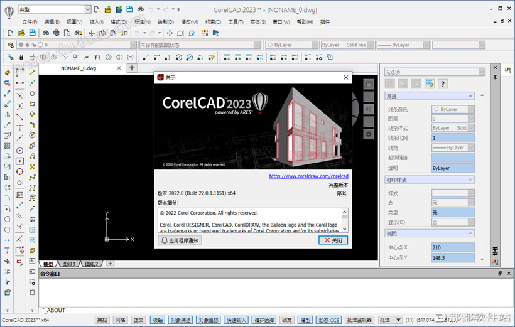This screenshot has width=515, height=327.
Task: Toggle the 网格 grid status button
Action: (121, 319)
